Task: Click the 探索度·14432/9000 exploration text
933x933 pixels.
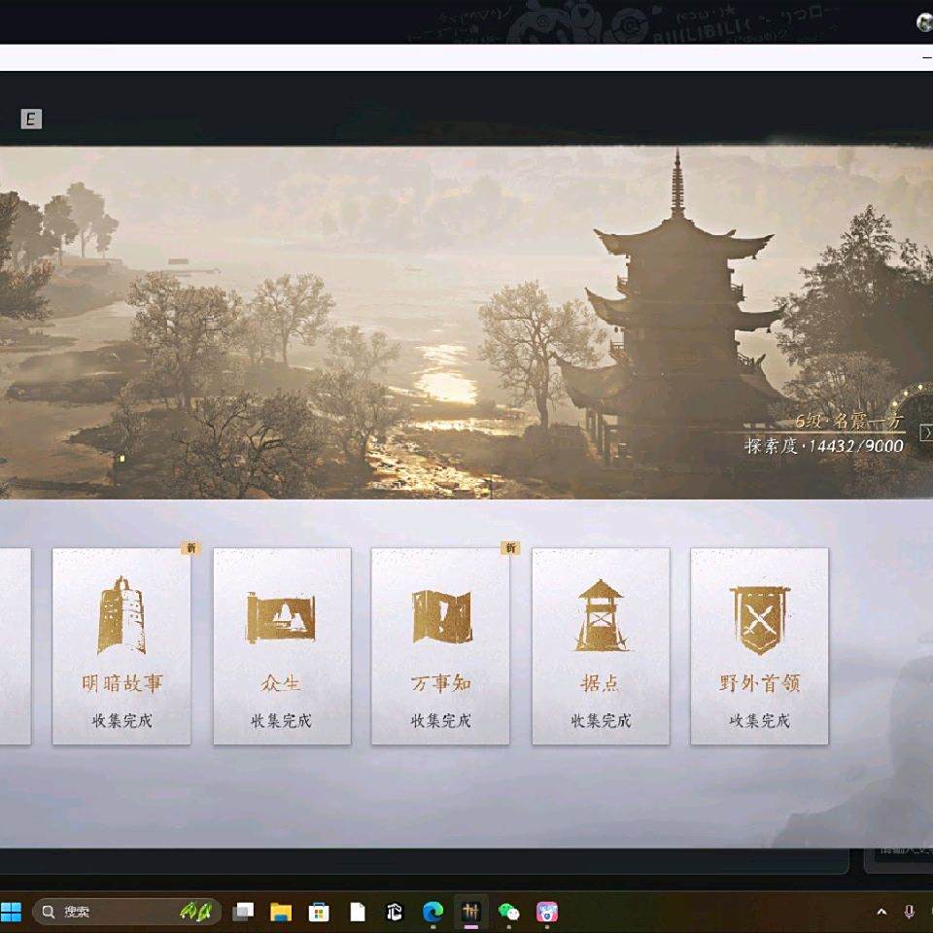Action: (824, 446)
